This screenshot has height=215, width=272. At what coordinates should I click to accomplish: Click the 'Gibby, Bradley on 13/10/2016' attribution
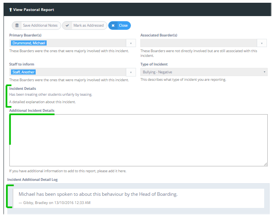(54, 203)
